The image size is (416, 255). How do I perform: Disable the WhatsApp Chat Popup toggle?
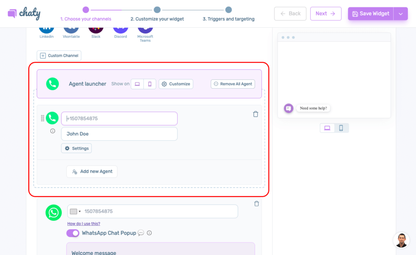(x=73, y=233)
